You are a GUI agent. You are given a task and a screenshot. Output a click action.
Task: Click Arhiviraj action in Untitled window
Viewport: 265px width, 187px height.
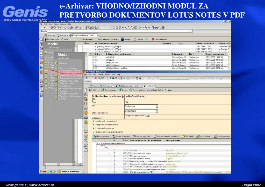tap(94, 90)
